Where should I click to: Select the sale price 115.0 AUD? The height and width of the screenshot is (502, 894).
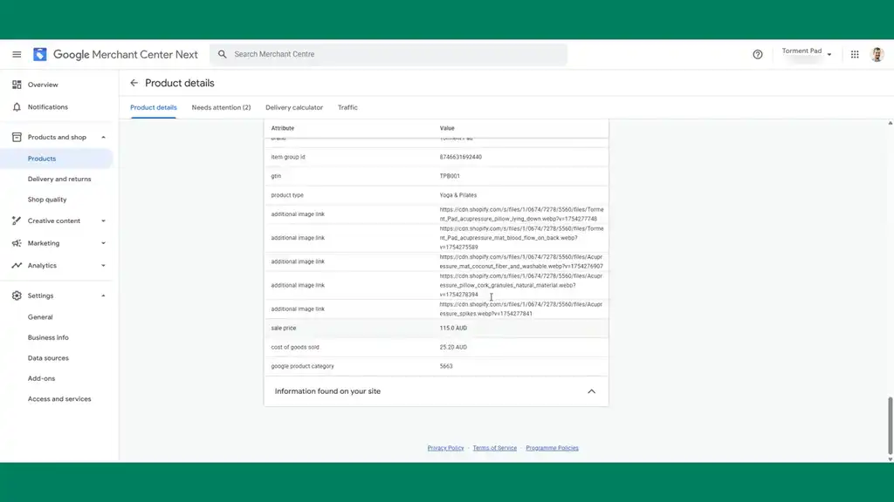(x=453, y=328)
